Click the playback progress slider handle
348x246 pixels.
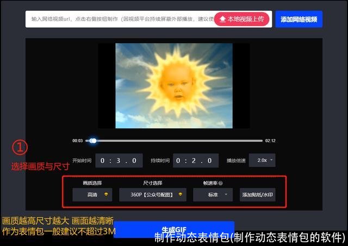[x=94, y=141]
